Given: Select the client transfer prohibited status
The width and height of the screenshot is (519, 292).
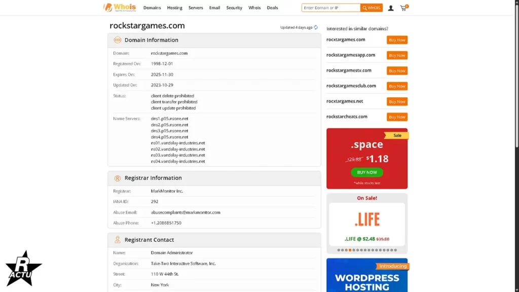Looking at the screenshot, I should (174, 102).
